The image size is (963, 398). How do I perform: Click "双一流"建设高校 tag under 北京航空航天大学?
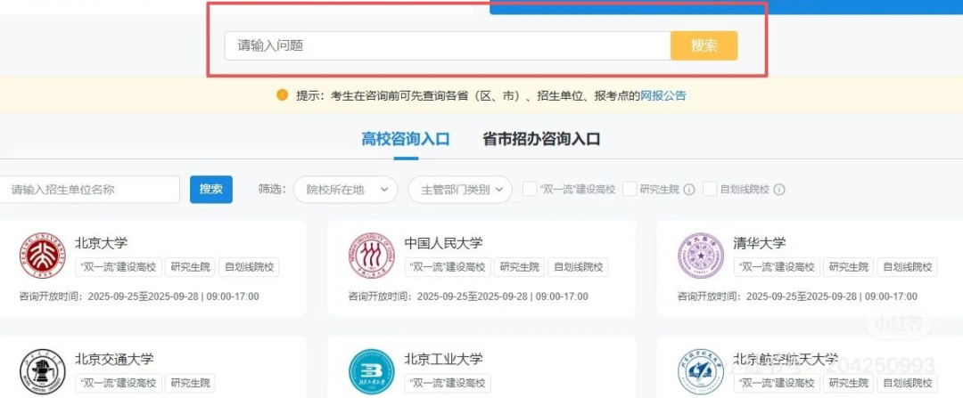pyautogui.click(x=777, y=384)
